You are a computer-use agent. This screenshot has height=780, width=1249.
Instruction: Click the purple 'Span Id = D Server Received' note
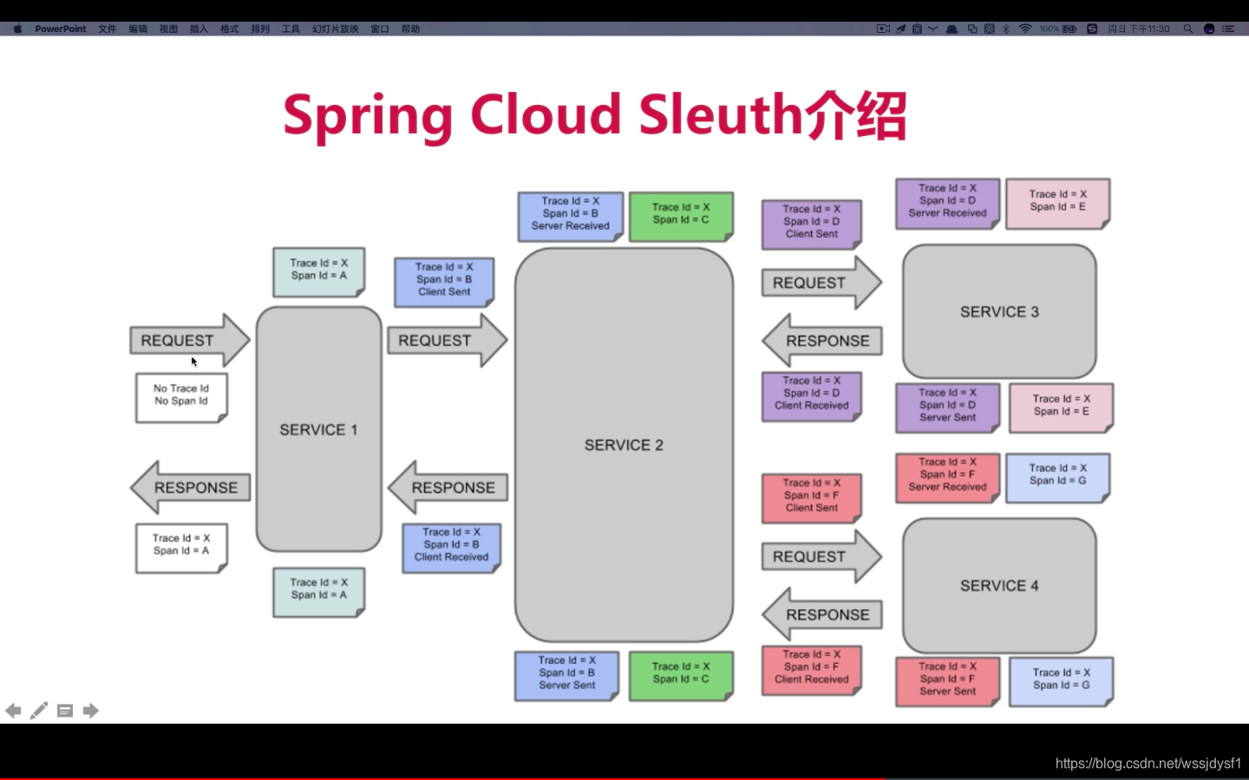coord(947,203)
